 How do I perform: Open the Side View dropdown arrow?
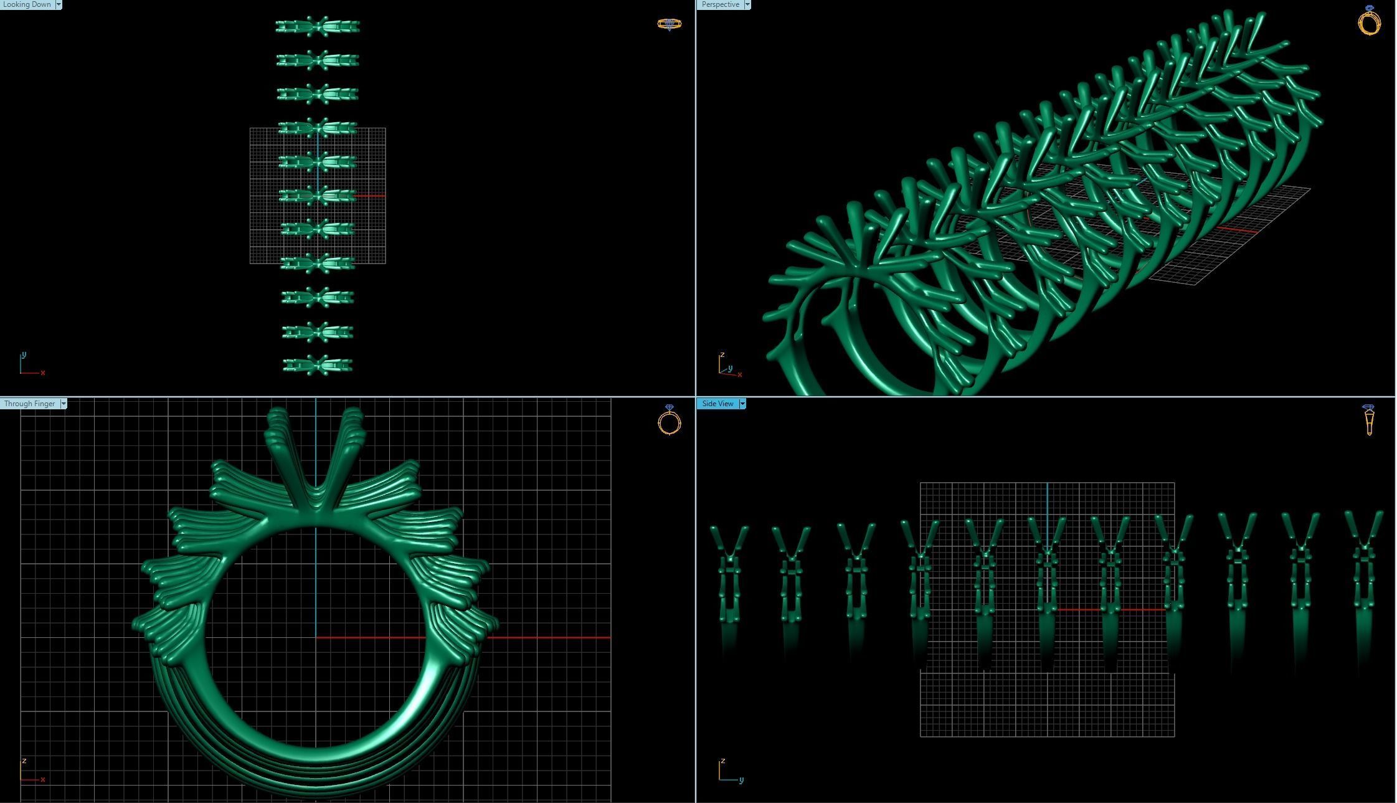click(742, 404)
